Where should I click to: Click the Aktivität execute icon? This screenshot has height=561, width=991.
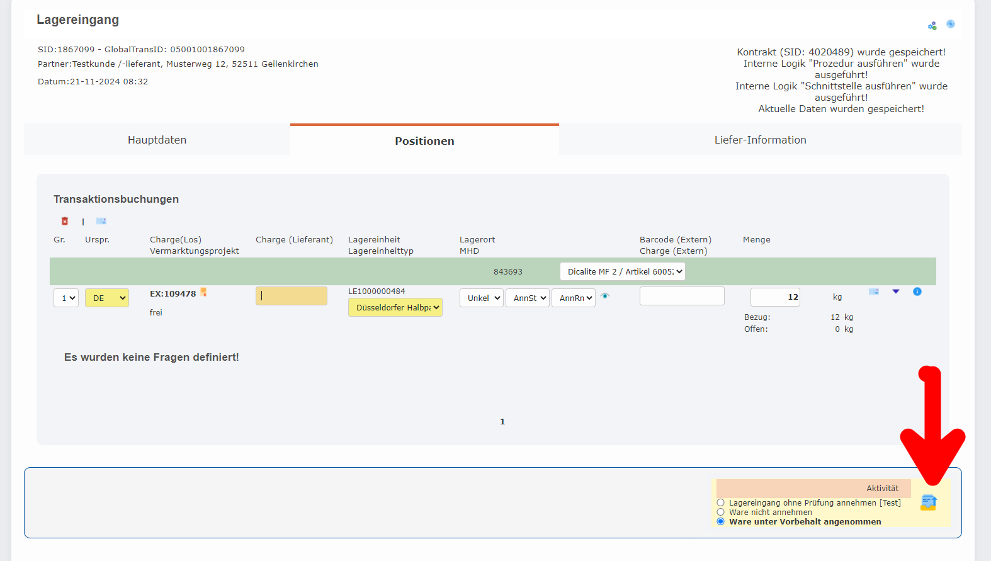(929, 502)
